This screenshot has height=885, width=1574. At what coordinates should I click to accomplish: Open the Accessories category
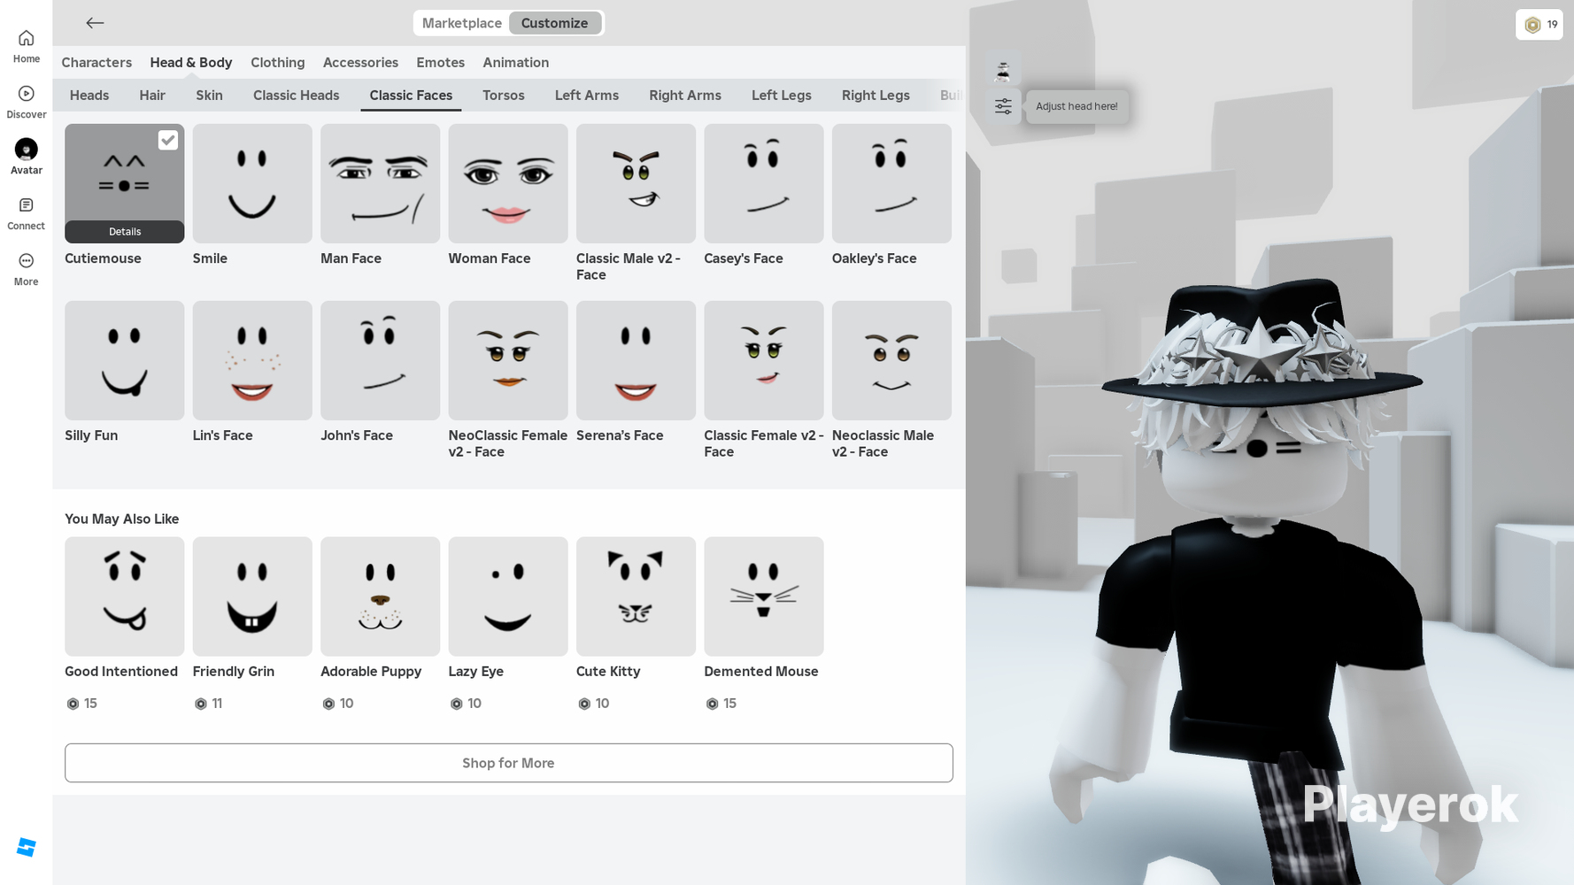click(x=360, y=62)
